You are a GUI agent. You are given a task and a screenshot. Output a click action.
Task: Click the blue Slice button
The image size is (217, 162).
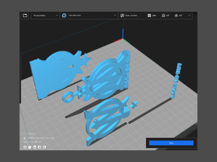(171, 143)
